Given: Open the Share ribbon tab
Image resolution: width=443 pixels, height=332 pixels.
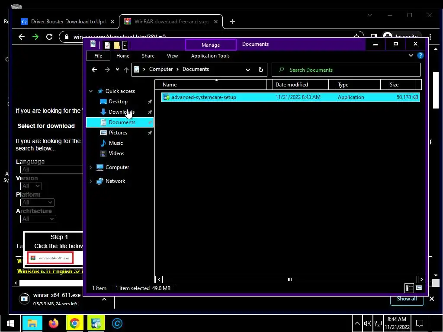Looking at the screenshot, I should click(148, 56).
